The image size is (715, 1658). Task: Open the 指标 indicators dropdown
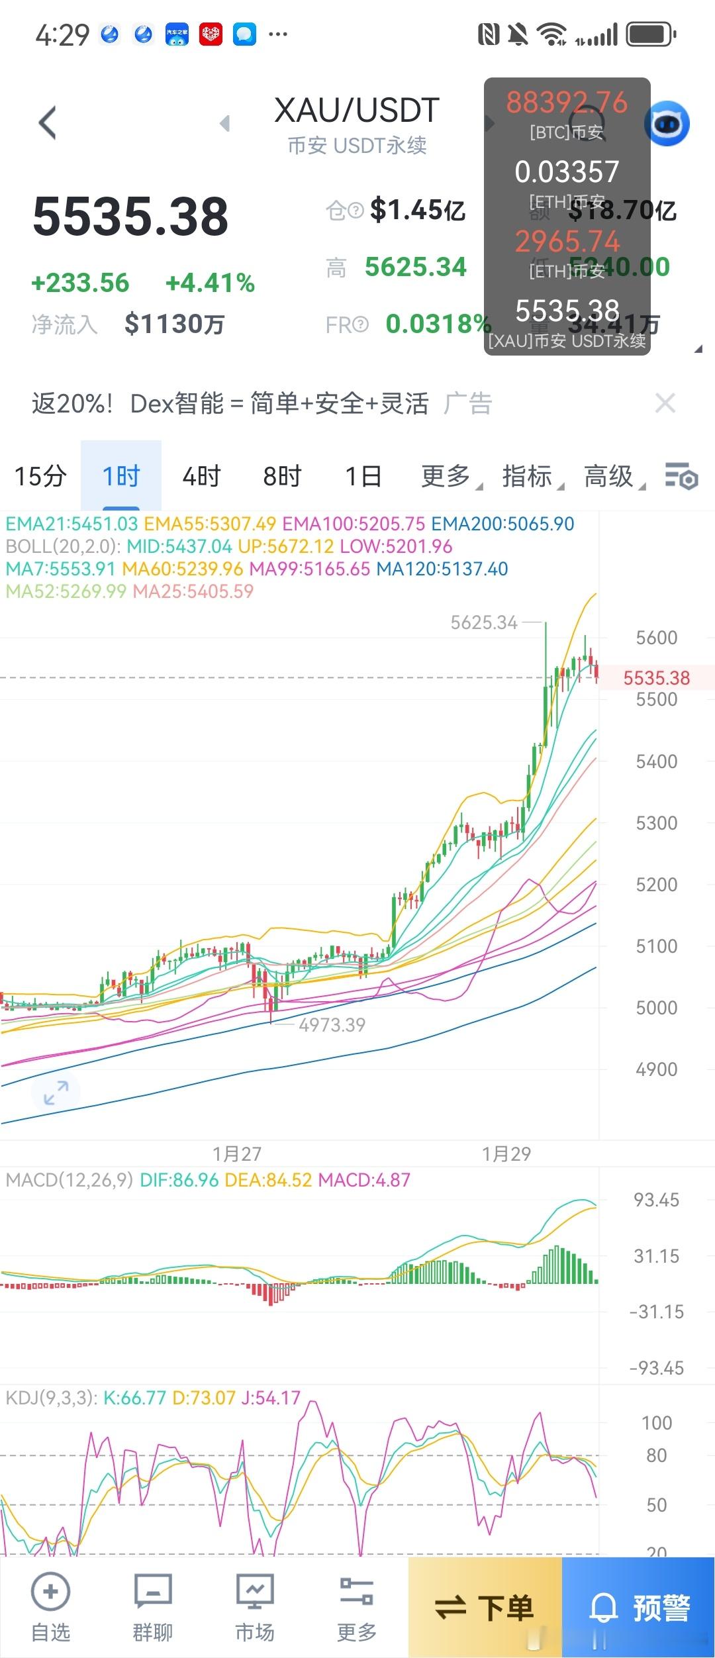click(532, 476)
